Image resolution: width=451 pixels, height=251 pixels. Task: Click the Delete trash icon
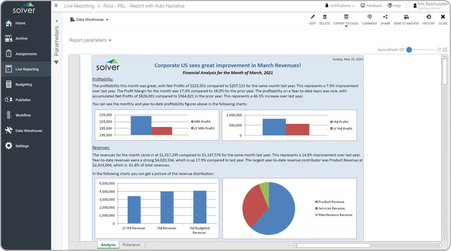(325, 17)
